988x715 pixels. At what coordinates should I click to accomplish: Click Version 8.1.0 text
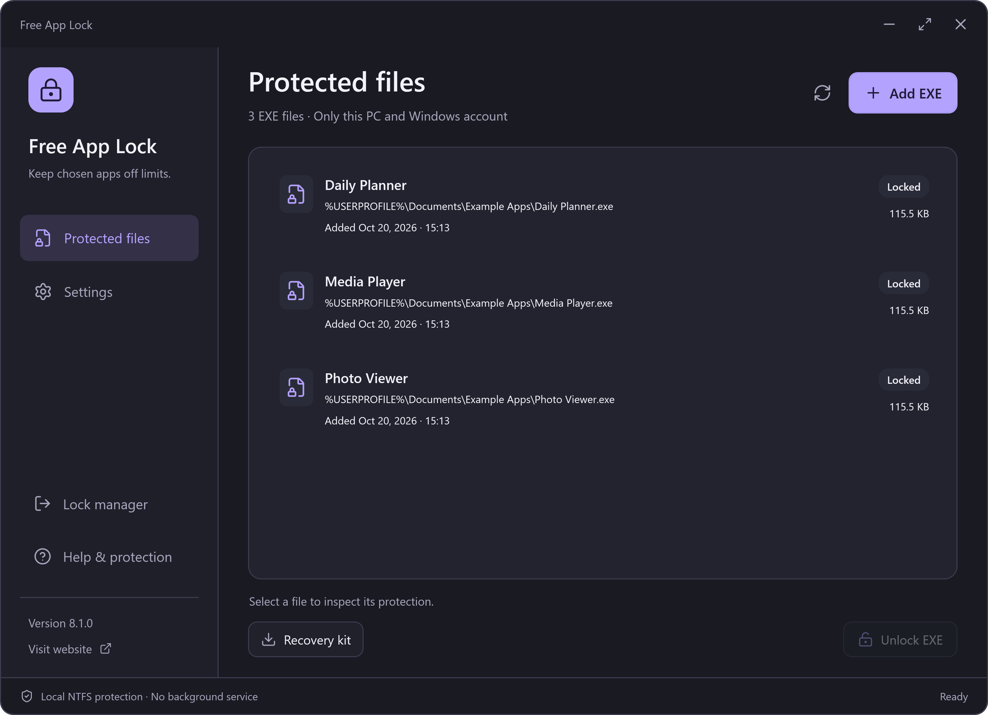(x=61, y=623)
